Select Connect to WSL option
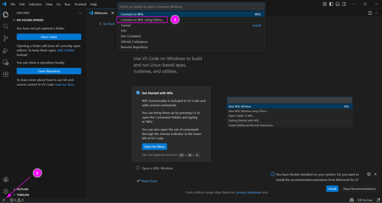Viewport: 382px width, 203px height. point(191,14)
